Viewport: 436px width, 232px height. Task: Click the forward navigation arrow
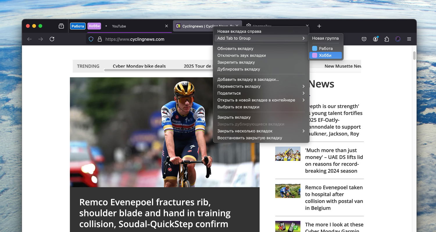pyautogui.click(x=41, y=39)
